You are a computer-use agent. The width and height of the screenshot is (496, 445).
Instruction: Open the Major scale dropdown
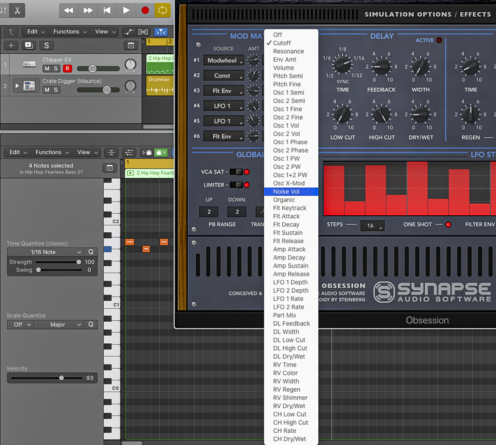(59, 325)
